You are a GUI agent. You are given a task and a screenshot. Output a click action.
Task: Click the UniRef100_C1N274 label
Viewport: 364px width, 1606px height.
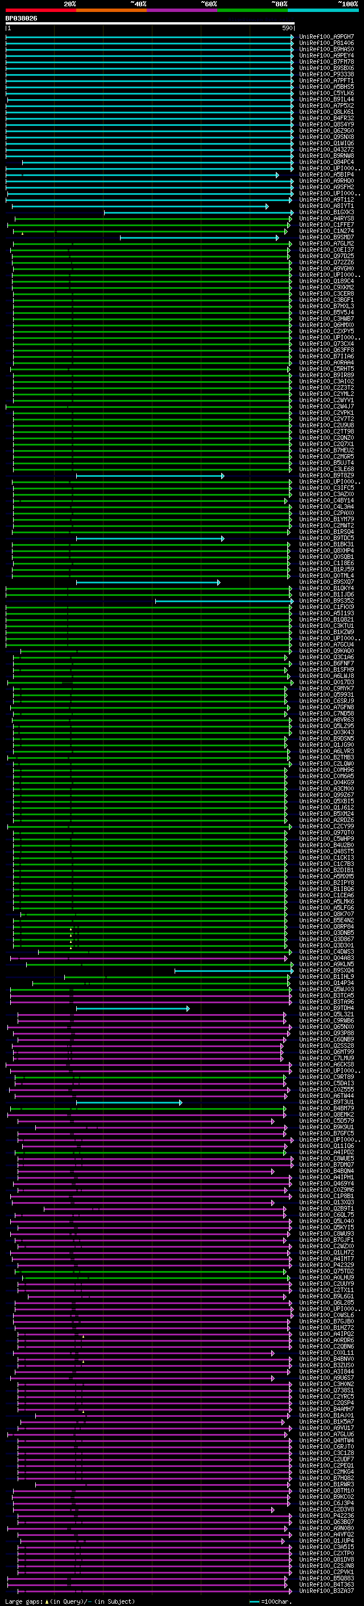326,231
